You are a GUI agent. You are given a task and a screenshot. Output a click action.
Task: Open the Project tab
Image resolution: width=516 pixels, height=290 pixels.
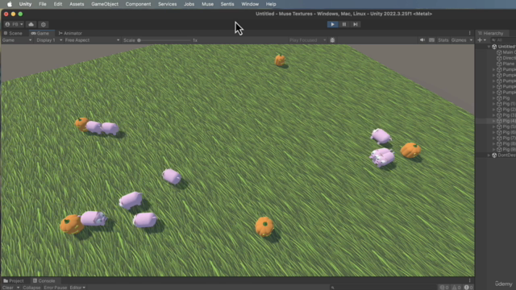pos(14,281)
